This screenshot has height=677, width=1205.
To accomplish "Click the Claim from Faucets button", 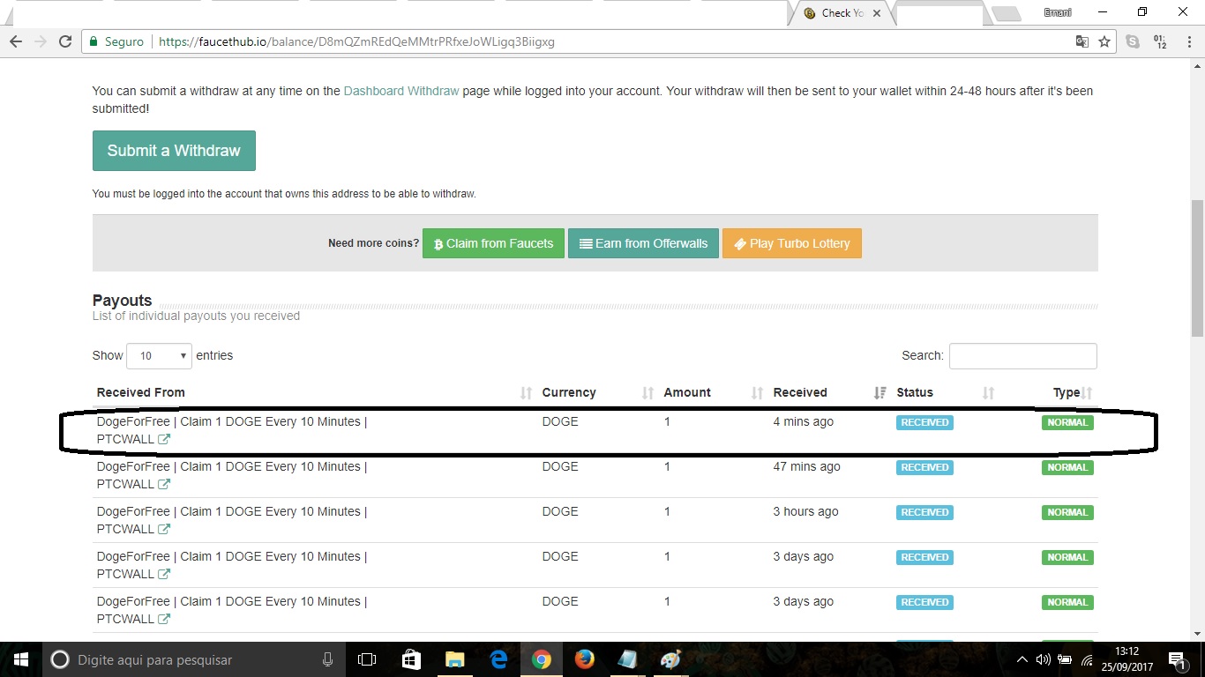I will (492, 243).
